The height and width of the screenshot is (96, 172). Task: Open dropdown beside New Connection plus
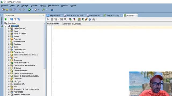tap(9, 19)
